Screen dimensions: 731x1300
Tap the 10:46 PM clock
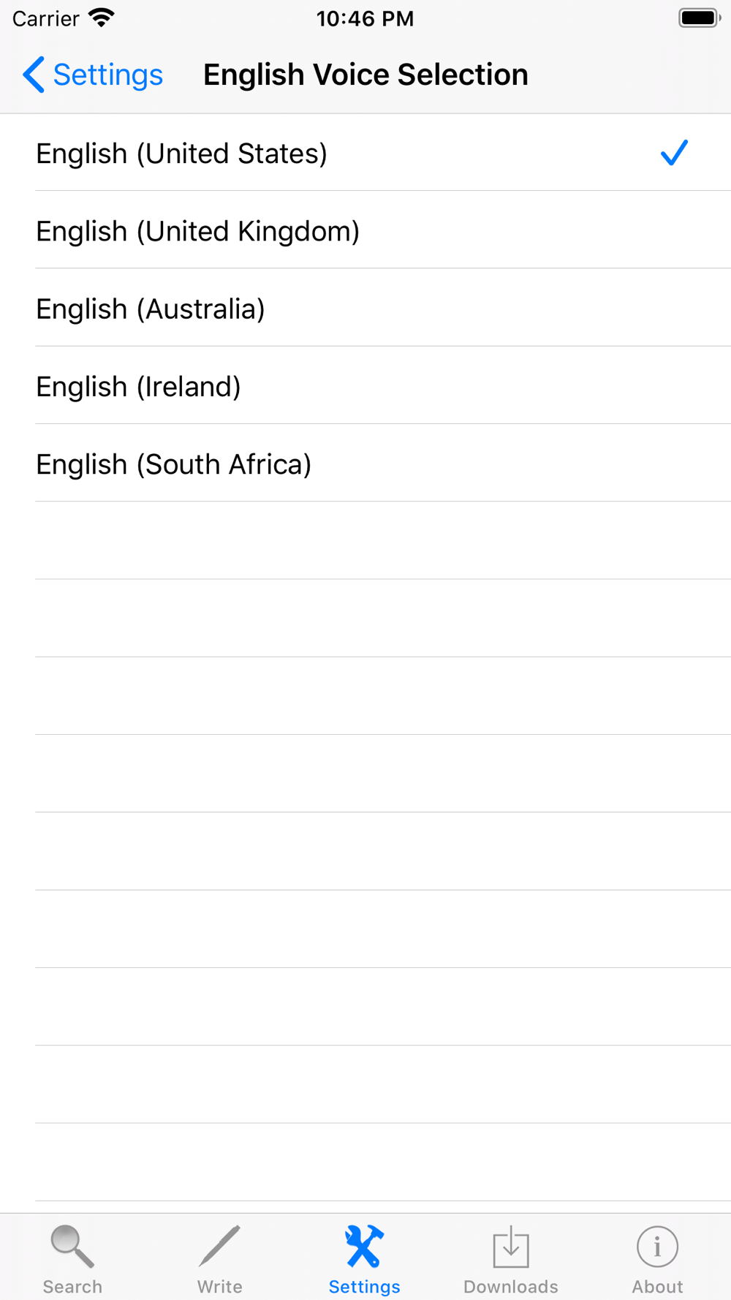[365, 18]
